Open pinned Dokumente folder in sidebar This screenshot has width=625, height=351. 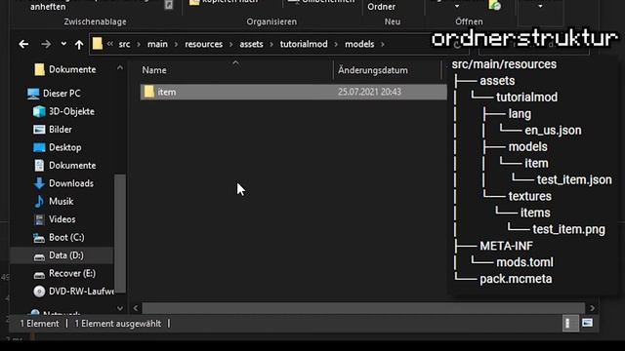pyautogui.click(x=72, y=69)
